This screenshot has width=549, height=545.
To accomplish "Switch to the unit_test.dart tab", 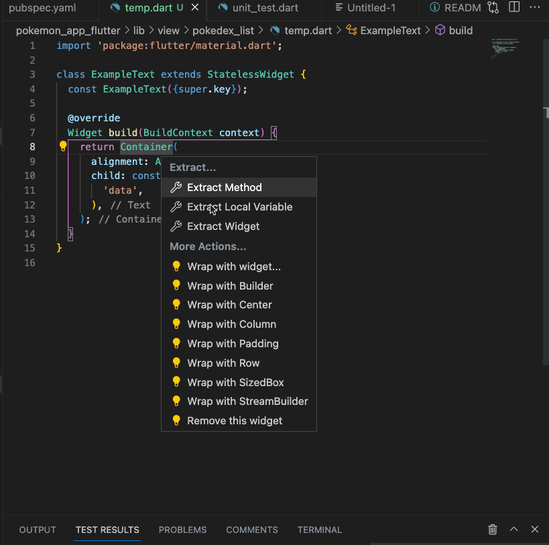I will tap(264, 7).
